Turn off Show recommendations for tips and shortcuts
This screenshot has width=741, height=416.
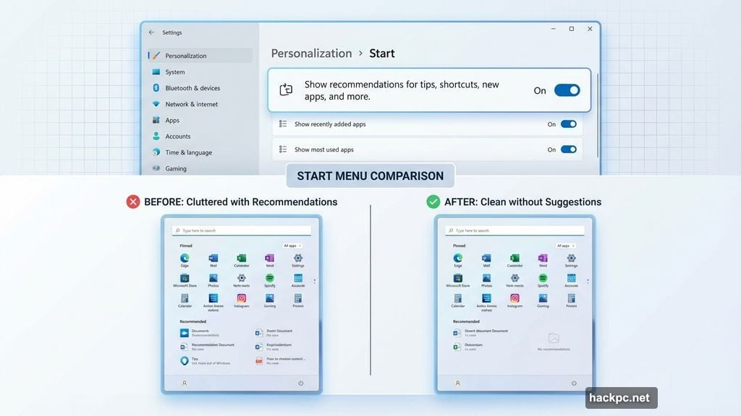tap(567, 90)
